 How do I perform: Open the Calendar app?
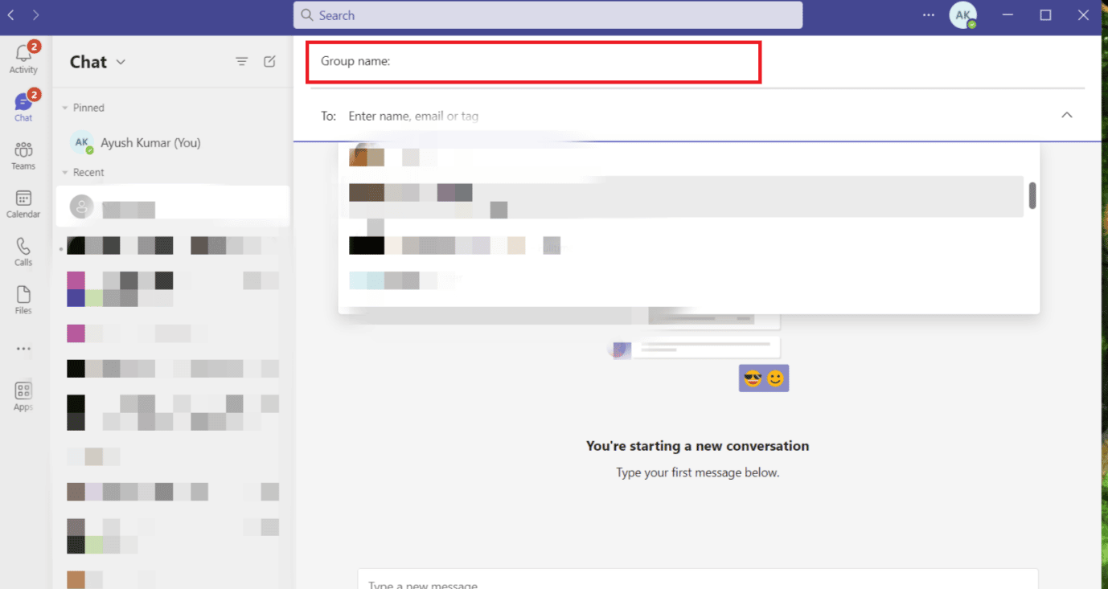(23, 203)
